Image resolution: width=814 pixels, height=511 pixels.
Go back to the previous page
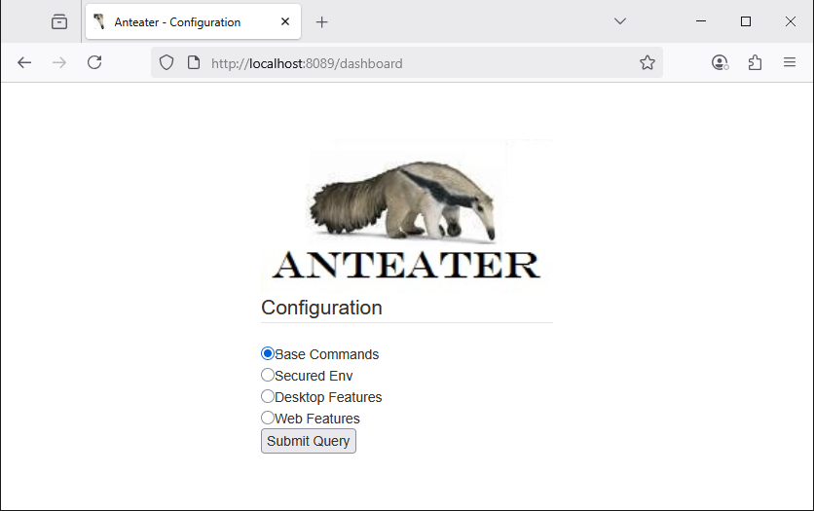[x=24, y=62]
